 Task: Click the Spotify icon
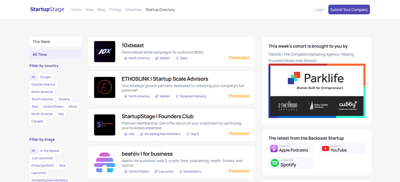tap(275, 163)
